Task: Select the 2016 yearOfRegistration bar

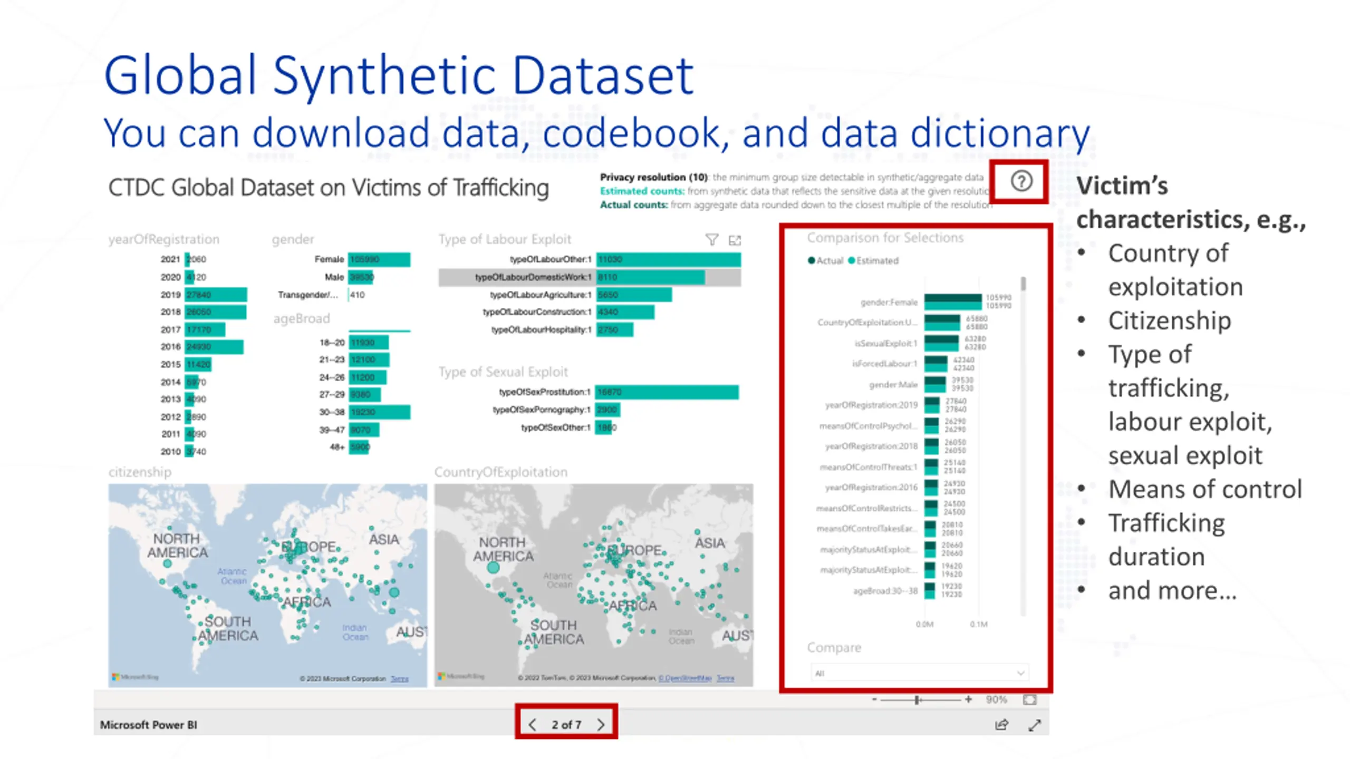Action: point(214,347)
